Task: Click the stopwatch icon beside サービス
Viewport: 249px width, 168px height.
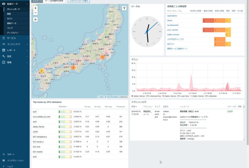Action: pyautogui.click(x=4, y=38)
